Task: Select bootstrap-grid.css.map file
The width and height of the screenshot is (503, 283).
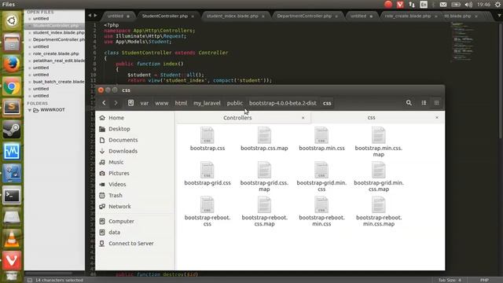Action: pos(264,177)
